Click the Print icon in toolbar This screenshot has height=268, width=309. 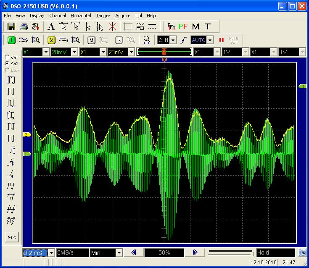(24, 26)
